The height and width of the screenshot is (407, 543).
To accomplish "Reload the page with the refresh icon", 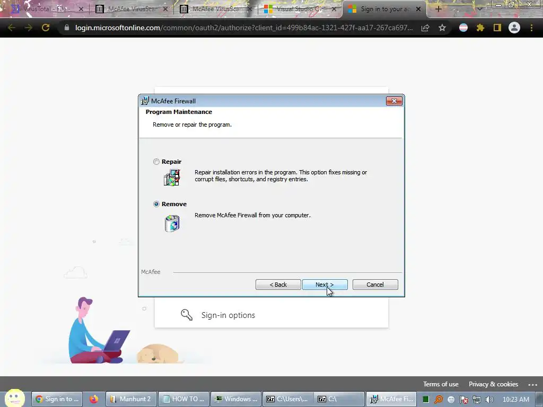I will 46,28.
